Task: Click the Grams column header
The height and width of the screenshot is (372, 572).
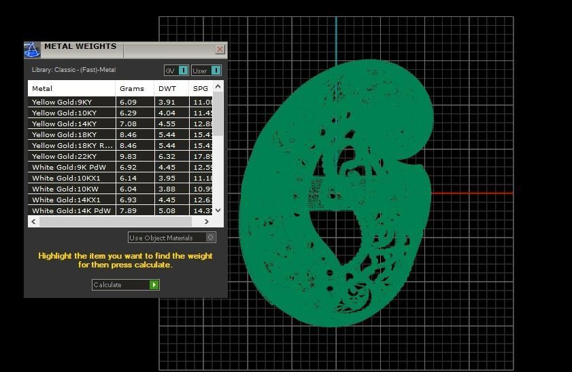Action: [135, 88]
